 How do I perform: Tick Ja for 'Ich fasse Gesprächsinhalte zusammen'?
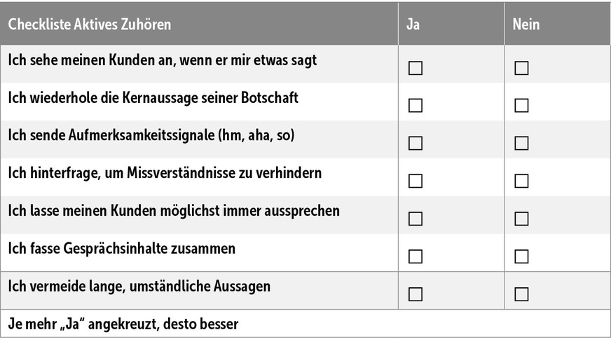[x=416, y=256]
